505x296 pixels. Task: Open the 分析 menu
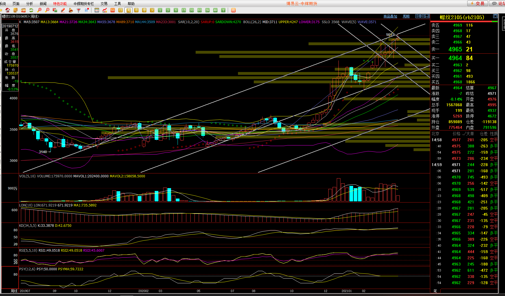(x=29, y=4)
